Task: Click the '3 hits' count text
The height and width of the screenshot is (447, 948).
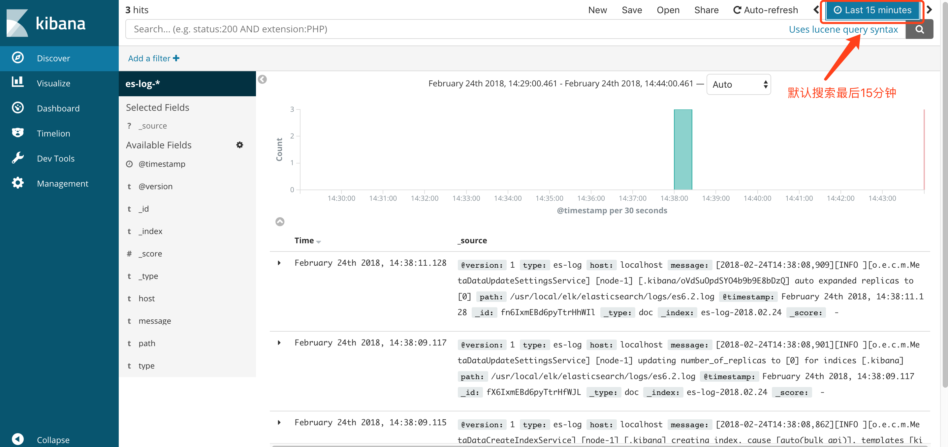Action: point(137,10)
